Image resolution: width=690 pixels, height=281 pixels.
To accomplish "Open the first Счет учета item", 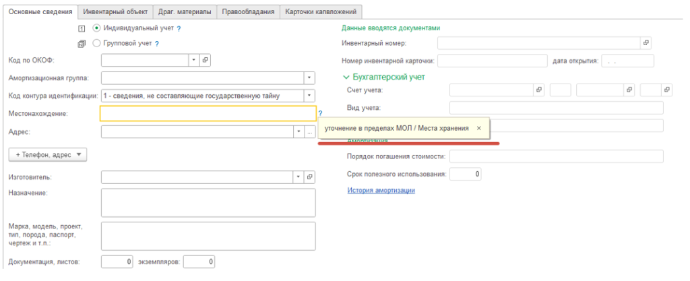I will pyautogui.click(x=538, y=90).
